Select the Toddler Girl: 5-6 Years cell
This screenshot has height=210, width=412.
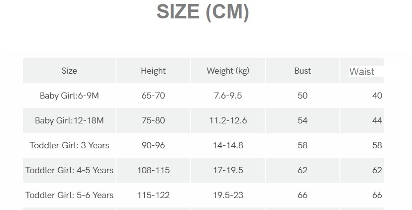click(69, 195)
